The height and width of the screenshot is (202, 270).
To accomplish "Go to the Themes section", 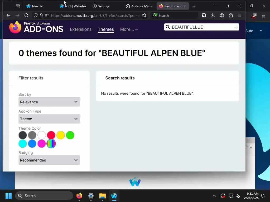I will point(106,29).
